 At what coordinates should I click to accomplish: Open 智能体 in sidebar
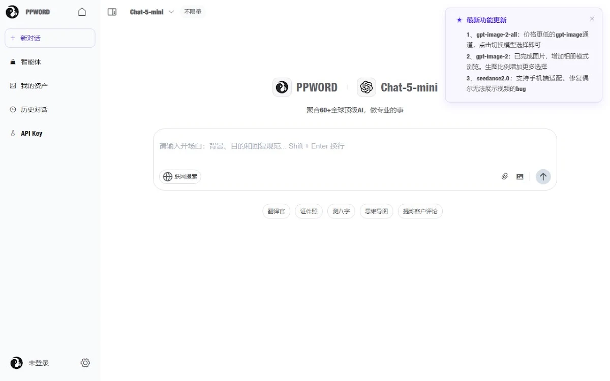coord(50,62)
